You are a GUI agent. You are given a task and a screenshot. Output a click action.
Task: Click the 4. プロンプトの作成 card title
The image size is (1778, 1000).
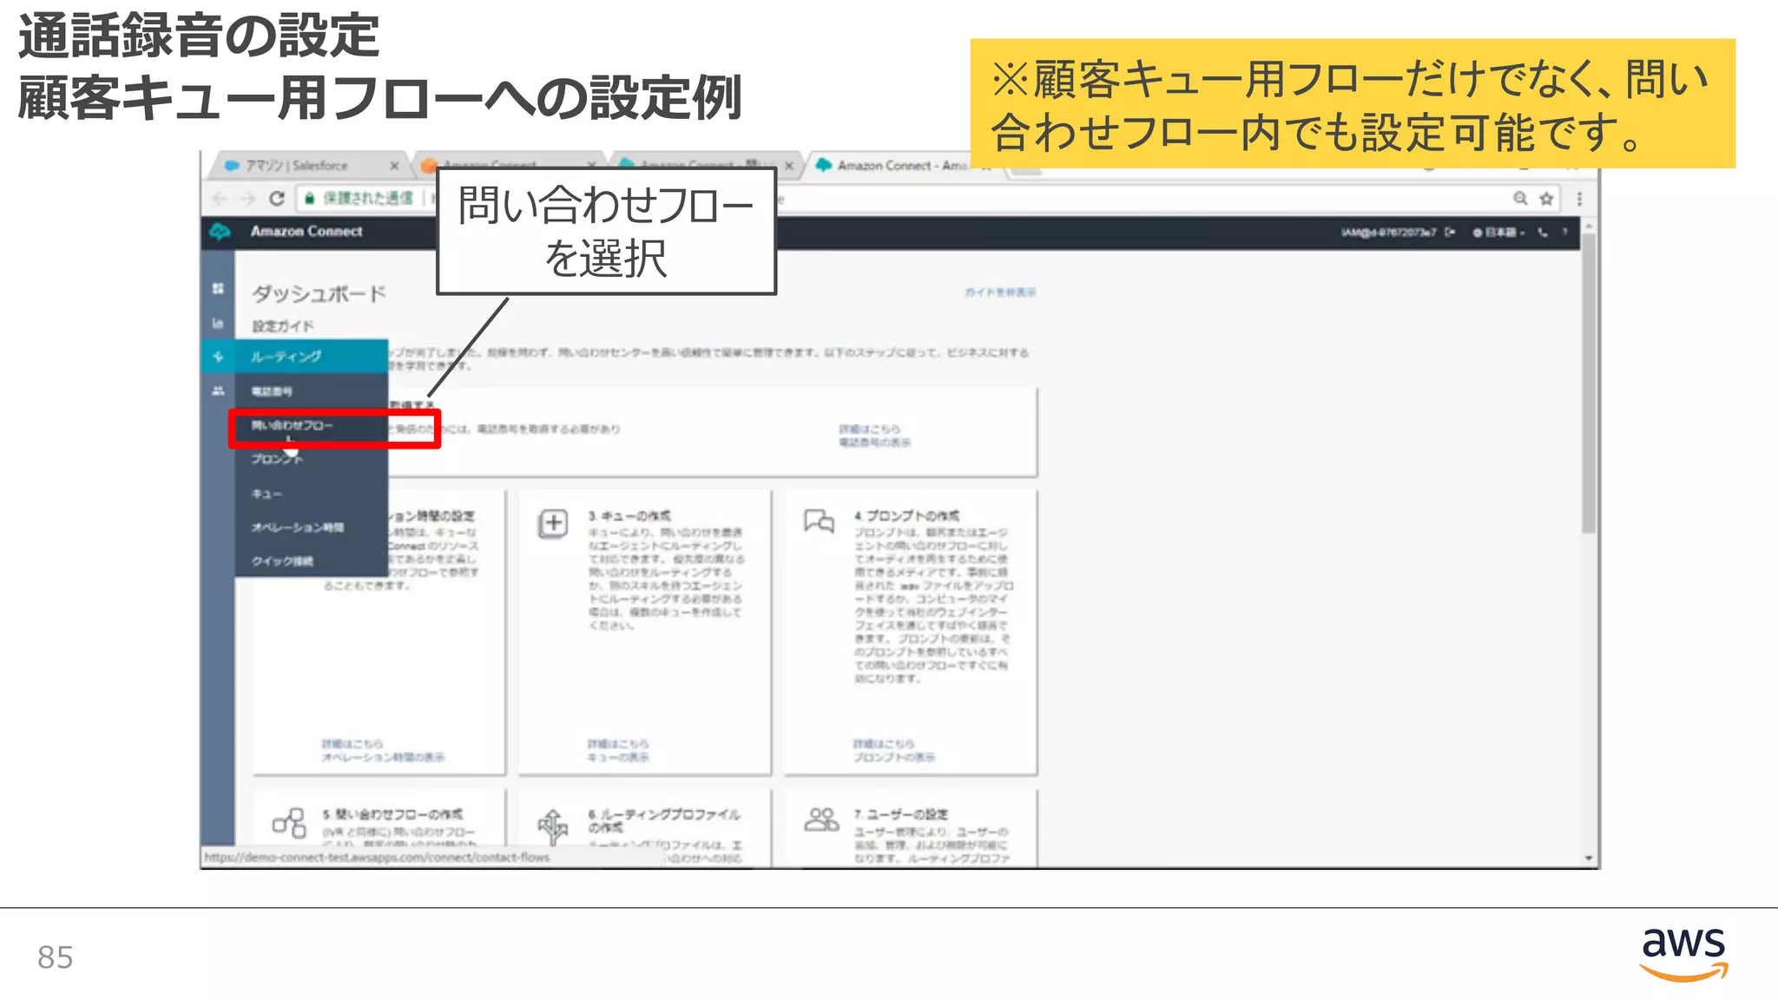tap(906, 516)
